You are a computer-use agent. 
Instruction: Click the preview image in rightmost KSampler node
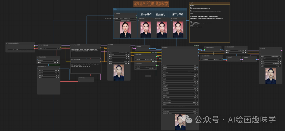tap(271, 76)
